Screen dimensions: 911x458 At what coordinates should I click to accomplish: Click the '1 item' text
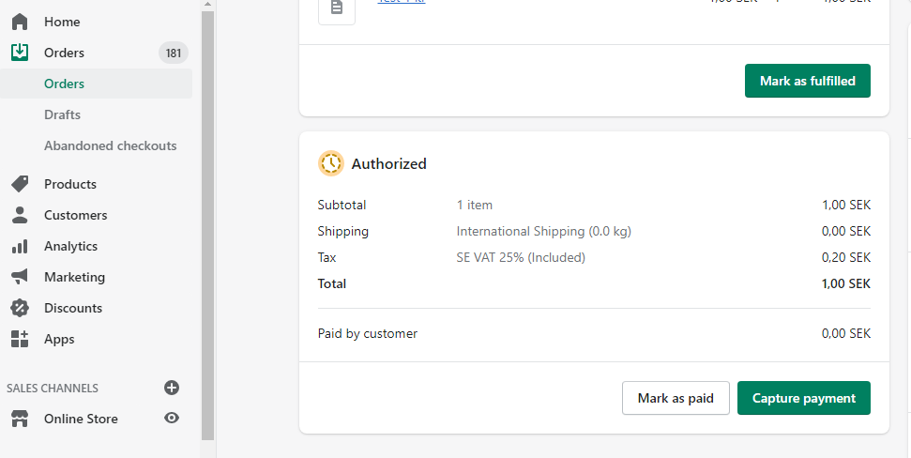coord(474,205)
